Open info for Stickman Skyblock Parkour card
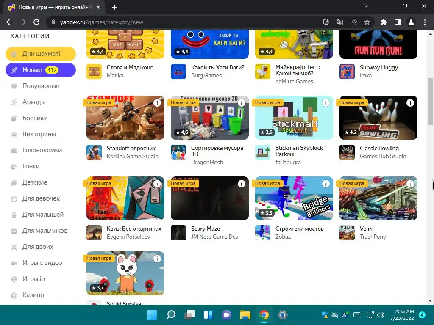The image size is (434, 325). coord(326,103)
